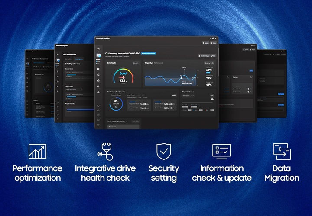Open the Short Scan type dropdown
The height and width of the screenshot is (216, 312).
[188, 96]
